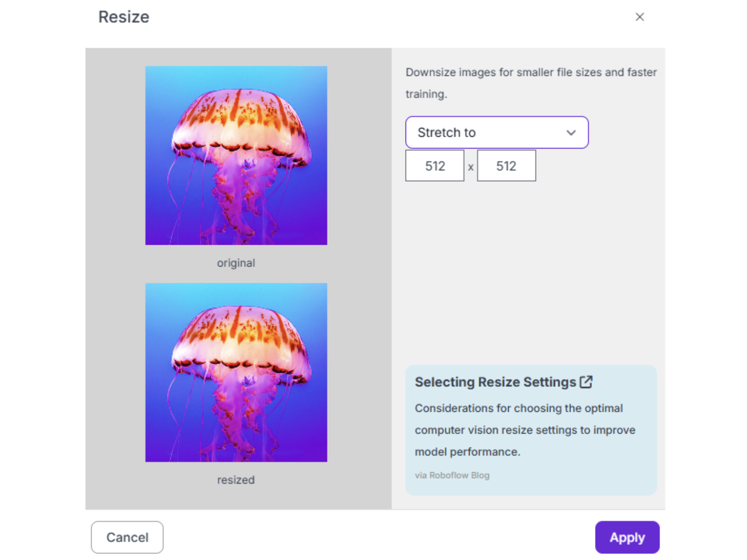Open the external link icon beside Selecting Resize Settings
Screen dimensions: 747x560
click(x=586, y=382)
